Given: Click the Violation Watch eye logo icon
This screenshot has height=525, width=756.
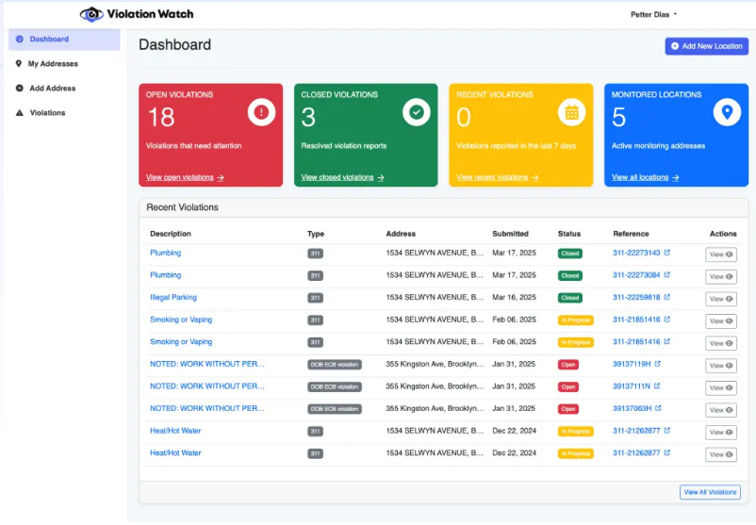Looking at the screenshot, I should point(91,14).
